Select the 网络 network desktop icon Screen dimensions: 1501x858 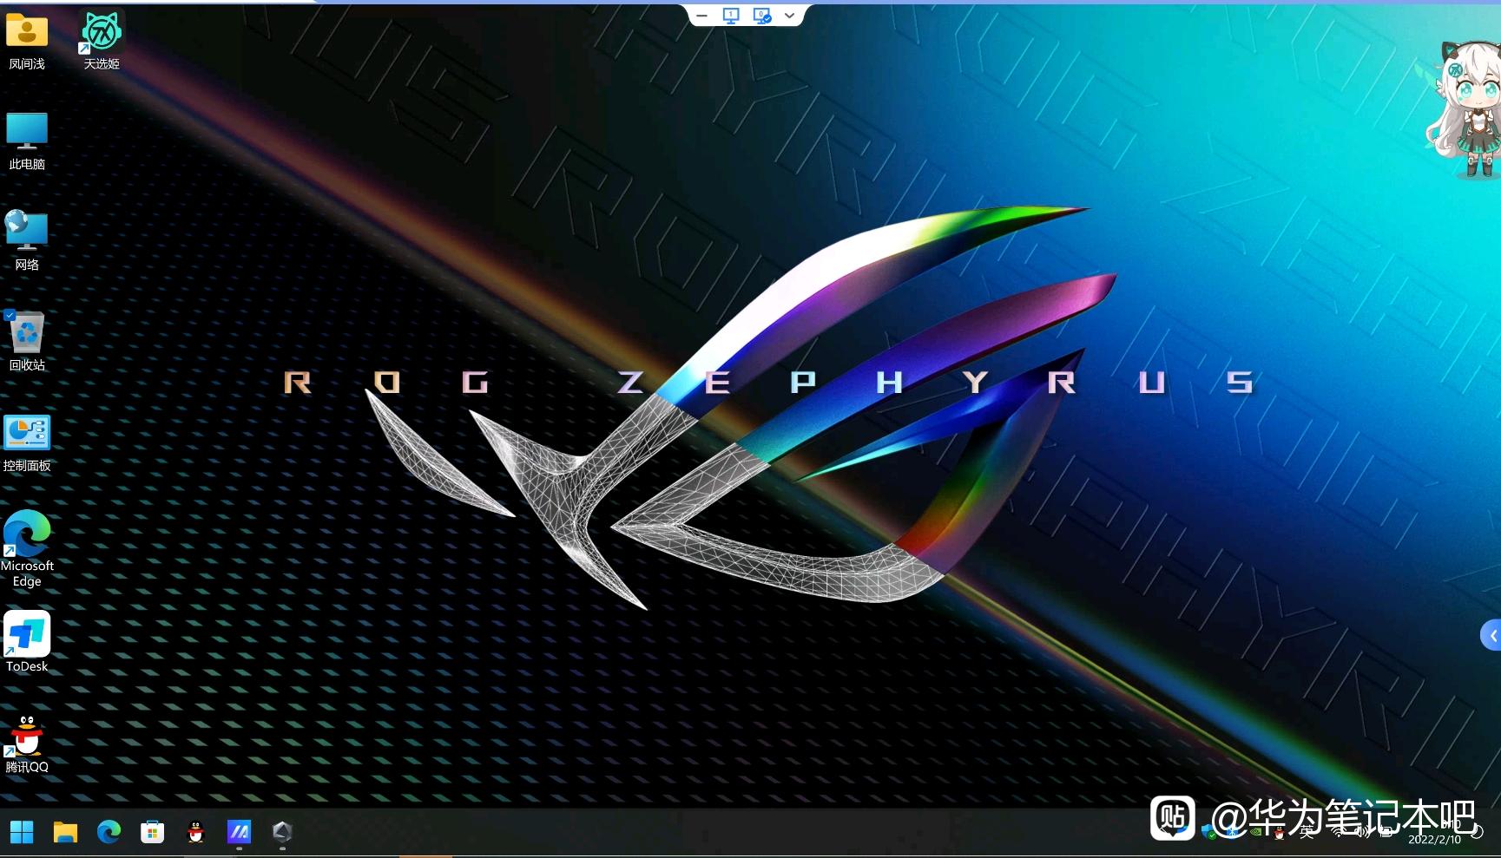tap(27, 242)
